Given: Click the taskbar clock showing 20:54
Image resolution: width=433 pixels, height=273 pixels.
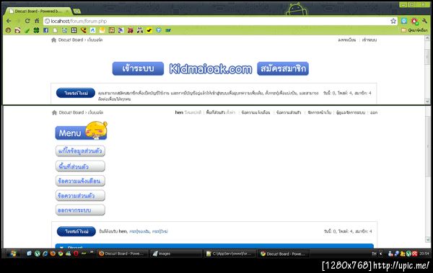Looking at the screenshot, I should coord(424,254).
